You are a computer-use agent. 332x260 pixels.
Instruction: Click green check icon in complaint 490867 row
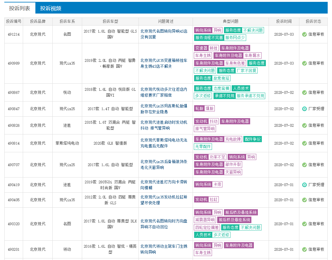click(x=304, y=92)
